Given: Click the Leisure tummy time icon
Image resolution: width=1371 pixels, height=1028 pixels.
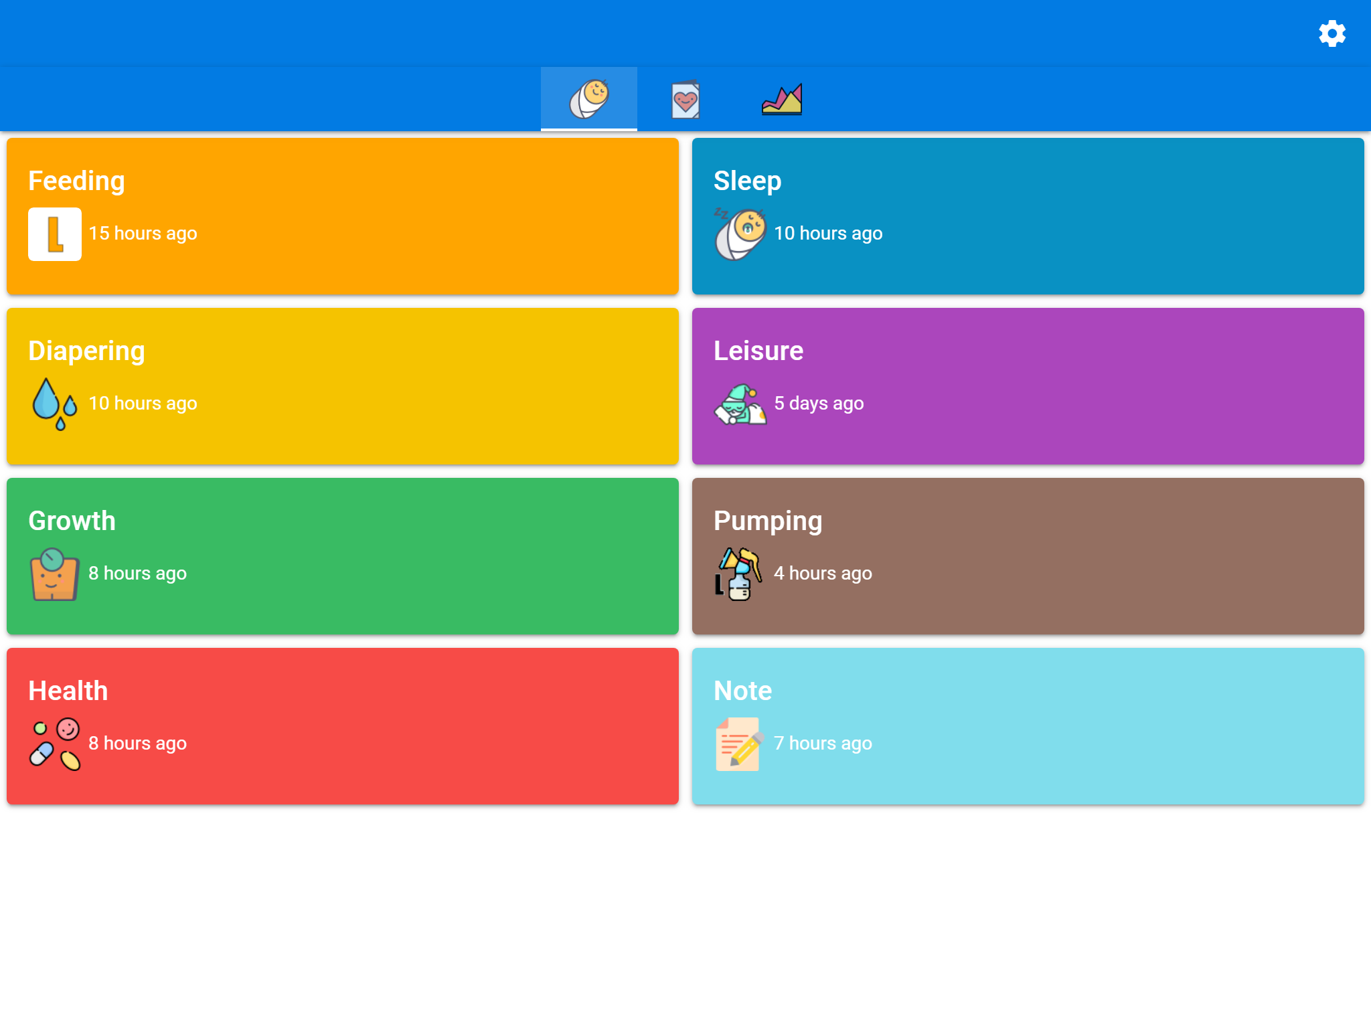Looking at the screenshot, I should tap(740, 404).
